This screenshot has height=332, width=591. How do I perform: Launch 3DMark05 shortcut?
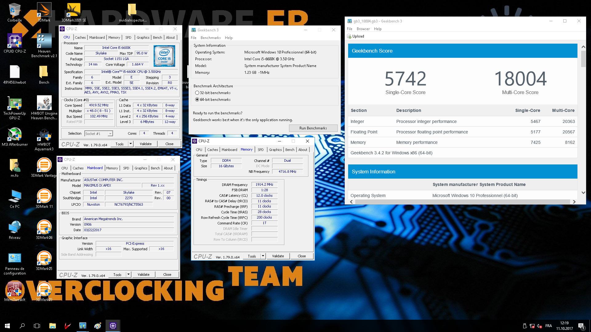click(x=44, y=261)
